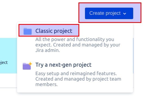Click the 'members.' word ending next-gen description

click(47, 84)
